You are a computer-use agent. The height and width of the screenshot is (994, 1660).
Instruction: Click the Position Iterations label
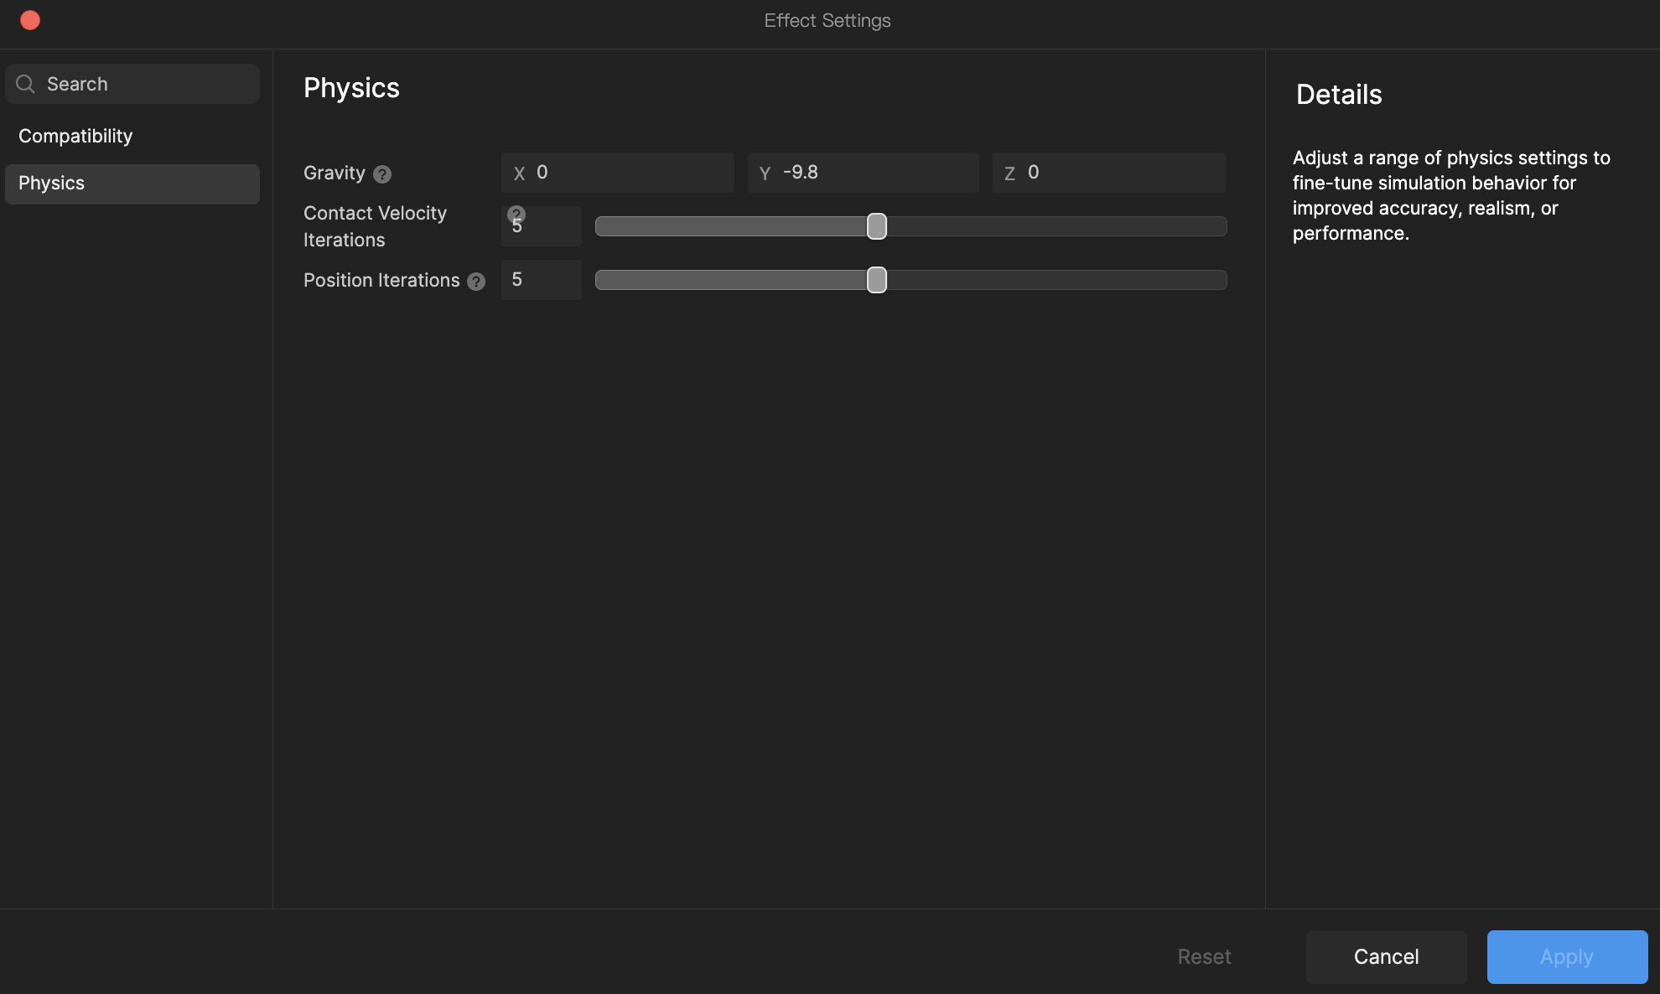381,280
